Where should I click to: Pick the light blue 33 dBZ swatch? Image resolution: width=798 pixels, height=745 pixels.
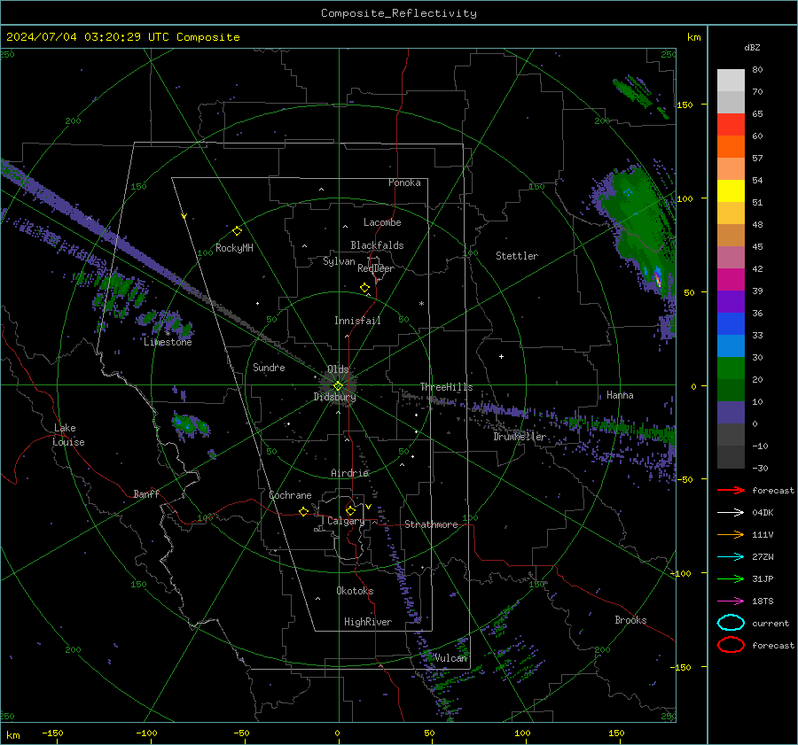pyautogui.click(x=731, y=345)
